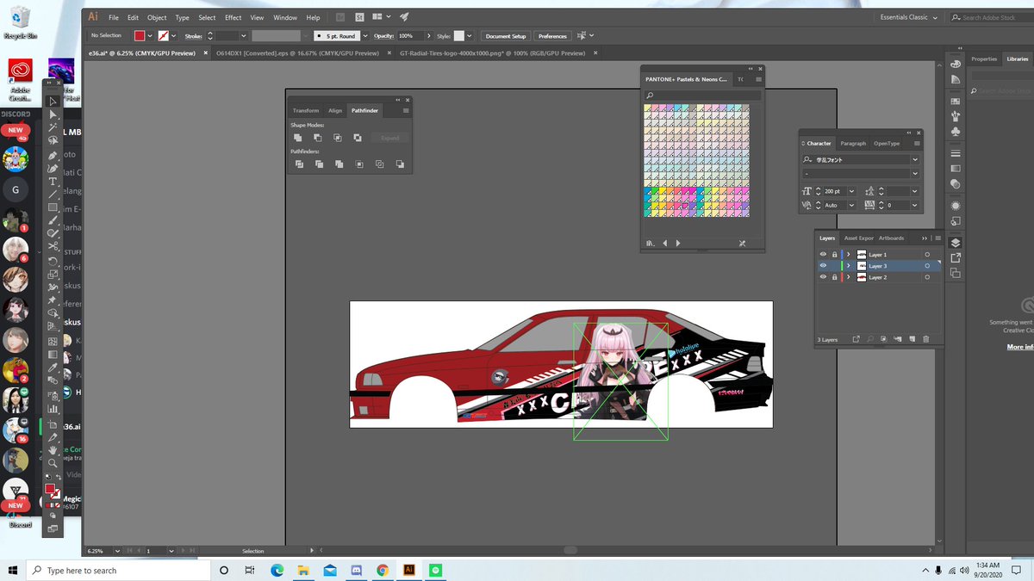Expand Layer 1 contents
1034x581 pixels.
click(x=849, y=255)
